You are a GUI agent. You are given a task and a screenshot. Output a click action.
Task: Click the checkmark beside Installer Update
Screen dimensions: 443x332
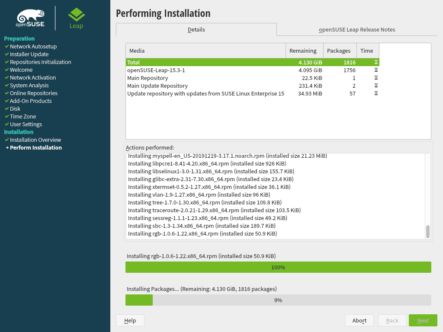(7, 54)
